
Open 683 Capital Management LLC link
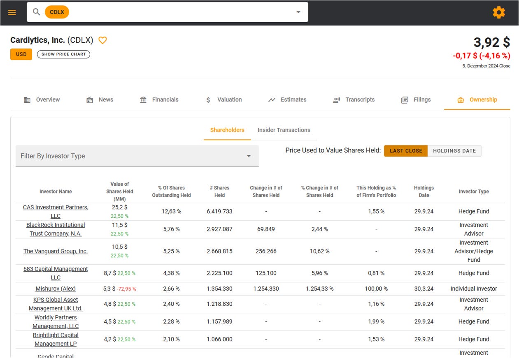[56, 273]
